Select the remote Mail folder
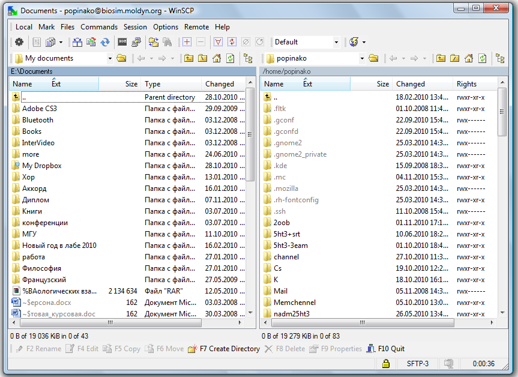The image size is (518, 377). [x=276, y=291]
